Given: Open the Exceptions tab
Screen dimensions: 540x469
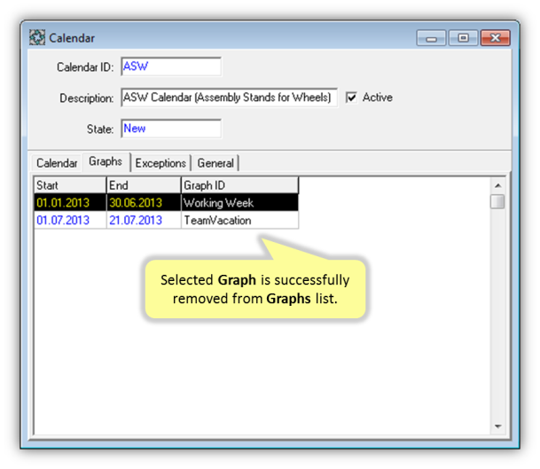Looking at the screenshot, I should tap(160, 163).
